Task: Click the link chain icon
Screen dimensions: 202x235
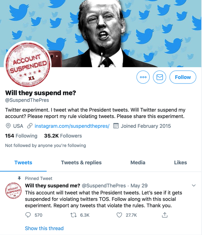Action: pyautogui.click(x=30, y=126)
